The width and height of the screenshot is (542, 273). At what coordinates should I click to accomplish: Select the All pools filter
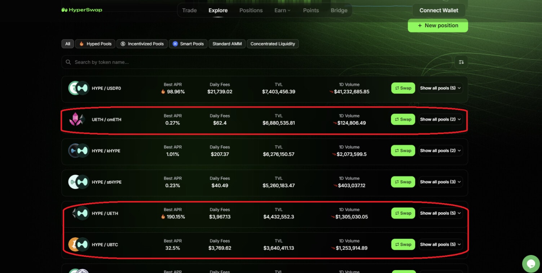tap(67, 44)
